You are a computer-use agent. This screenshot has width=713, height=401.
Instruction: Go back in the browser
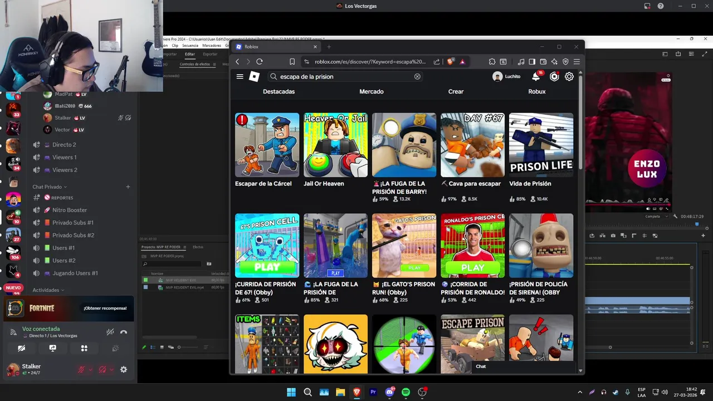tap(237, 61)
